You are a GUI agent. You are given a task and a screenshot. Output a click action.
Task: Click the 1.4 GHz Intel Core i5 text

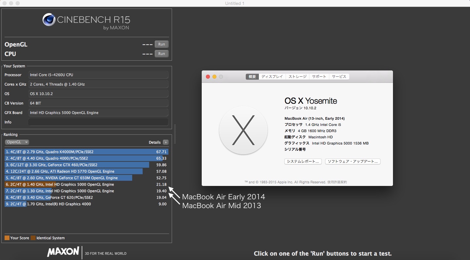(323, 125)
